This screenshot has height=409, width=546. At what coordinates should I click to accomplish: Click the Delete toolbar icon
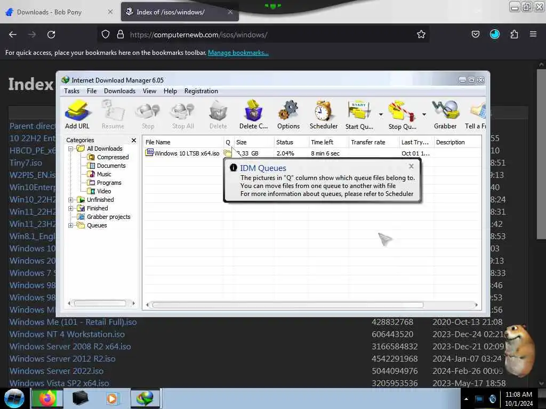pos(218,114)
